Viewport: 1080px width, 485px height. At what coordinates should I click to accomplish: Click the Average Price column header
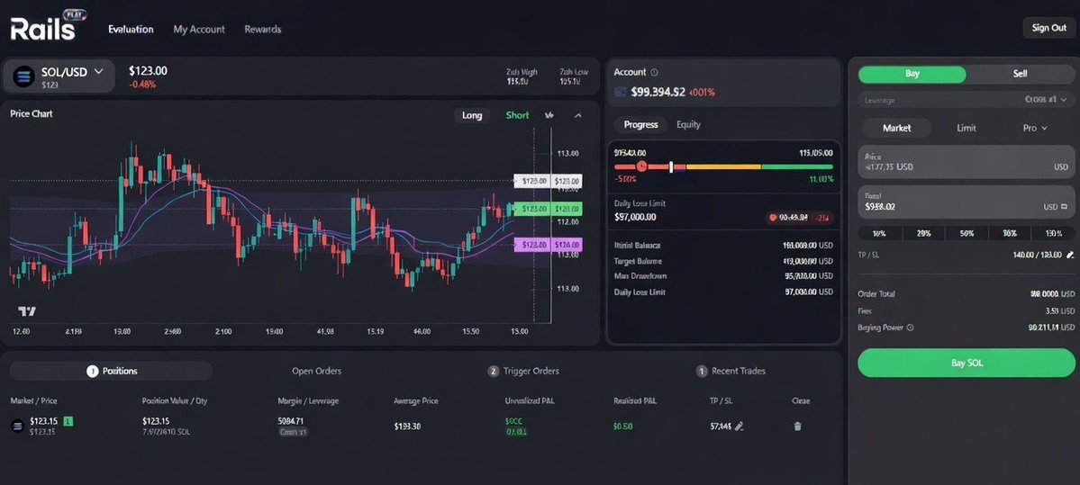click(x=415, y=400)
